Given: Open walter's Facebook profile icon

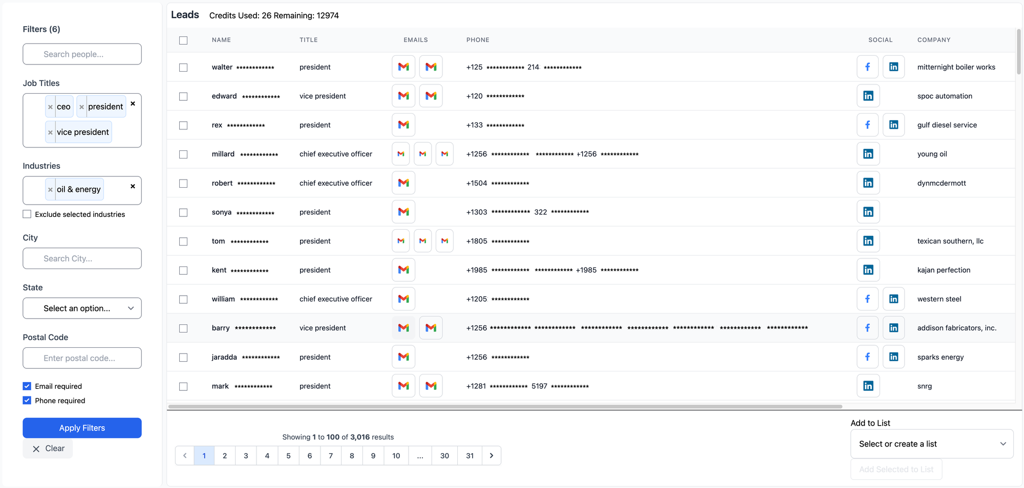Looking at the screenshot, I should (867, 67).
